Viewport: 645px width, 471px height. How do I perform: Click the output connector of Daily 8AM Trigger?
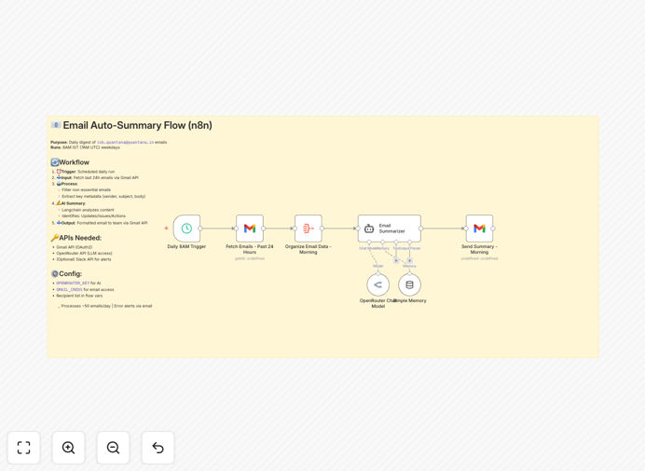pyautogui.click(x=200, y=229)
